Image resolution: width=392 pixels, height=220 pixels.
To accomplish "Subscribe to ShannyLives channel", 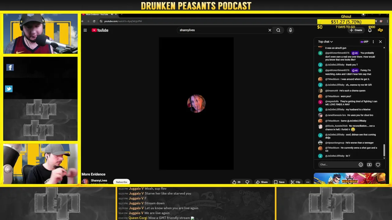I will (x=122, y=182).
